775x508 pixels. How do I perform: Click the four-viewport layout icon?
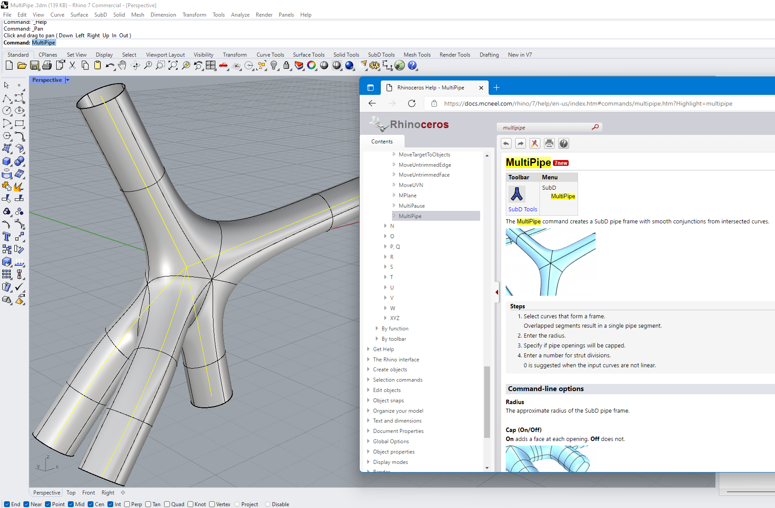211,66
